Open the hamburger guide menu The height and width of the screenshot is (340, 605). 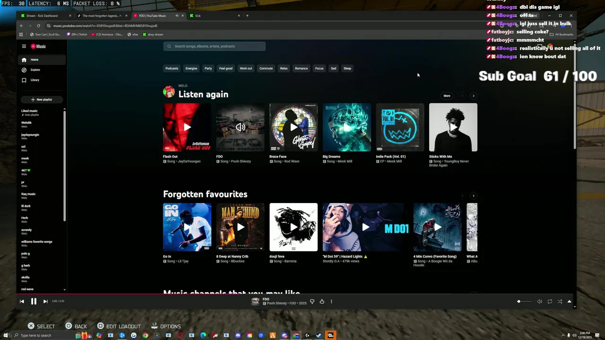point(24,46)
